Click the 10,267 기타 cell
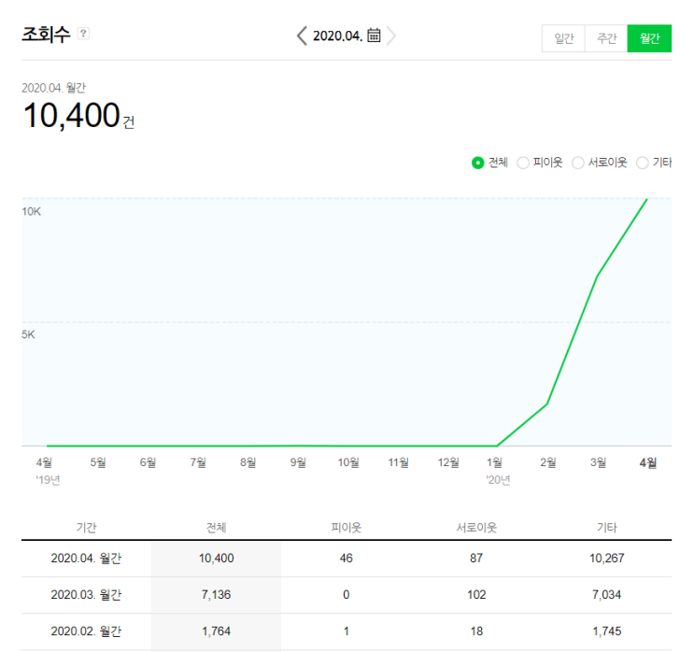 606,559
